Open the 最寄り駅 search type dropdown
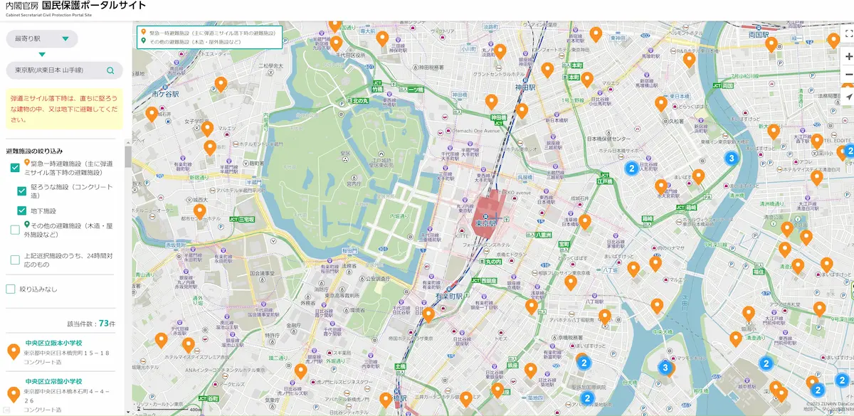 pyautogui.click(x=42, y=38)
